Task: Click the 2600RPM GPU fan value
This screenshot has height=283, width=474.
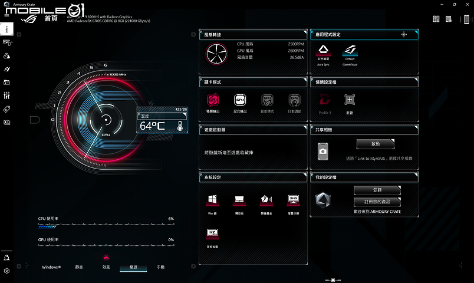Action: pyautogui.click(x=296, y=51)
